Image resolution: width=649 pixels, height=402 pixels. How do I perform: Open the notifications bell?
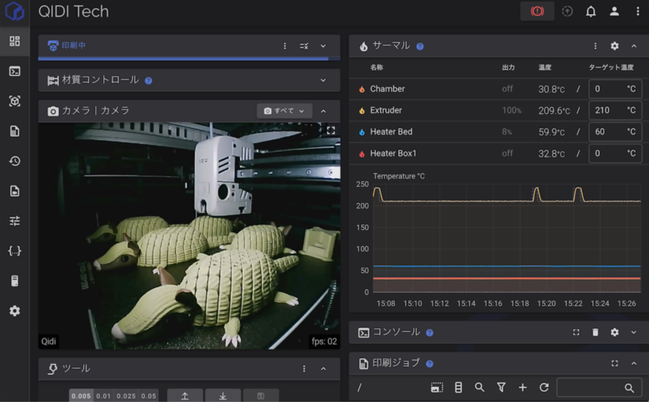tap(591, 11)
